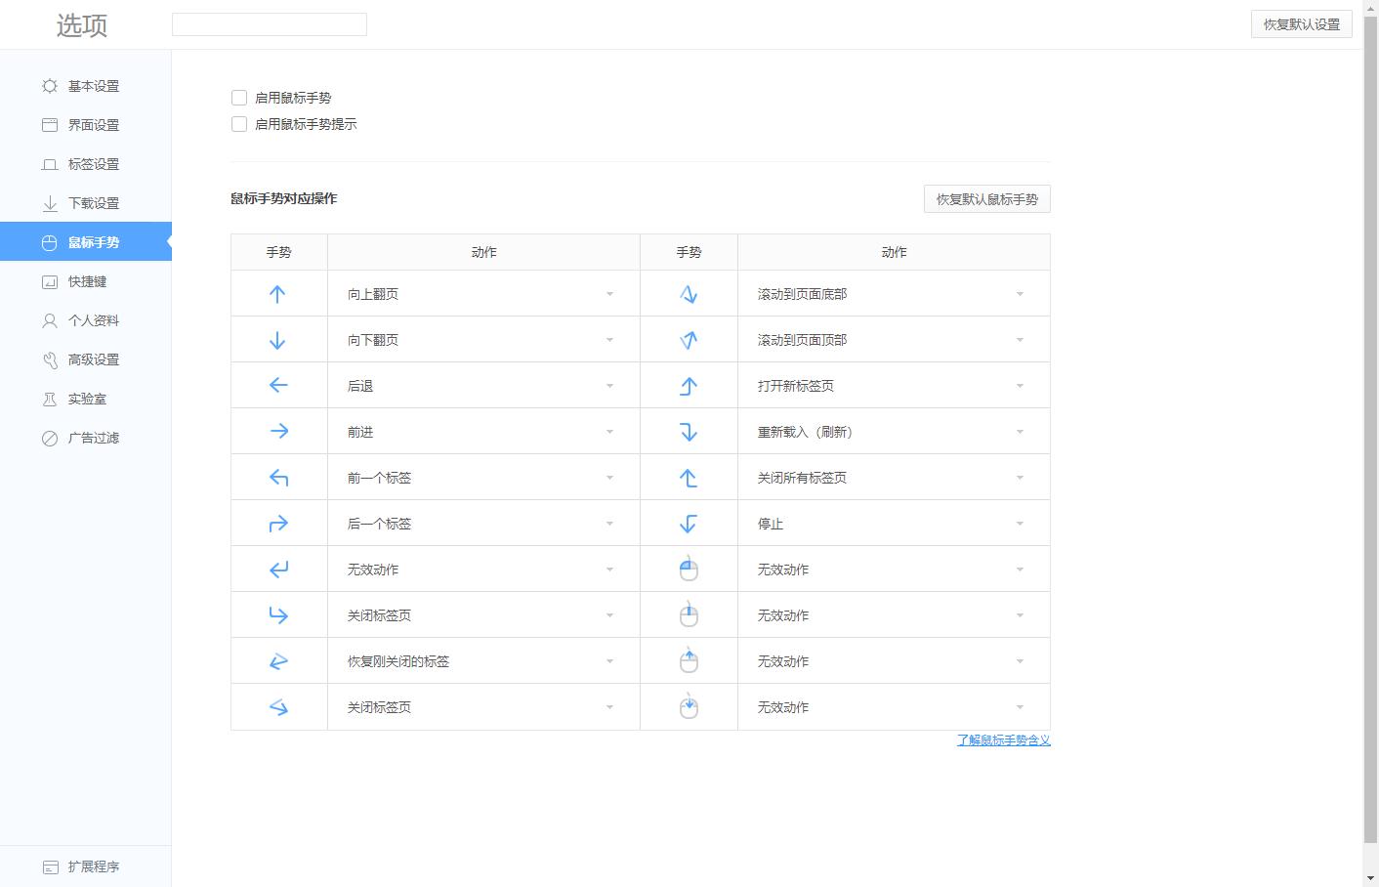Image resolution: width=1379 pixels, height=887 pixels.
Task: Click the 高级设置 wrench icon
Action: (50, 359)
